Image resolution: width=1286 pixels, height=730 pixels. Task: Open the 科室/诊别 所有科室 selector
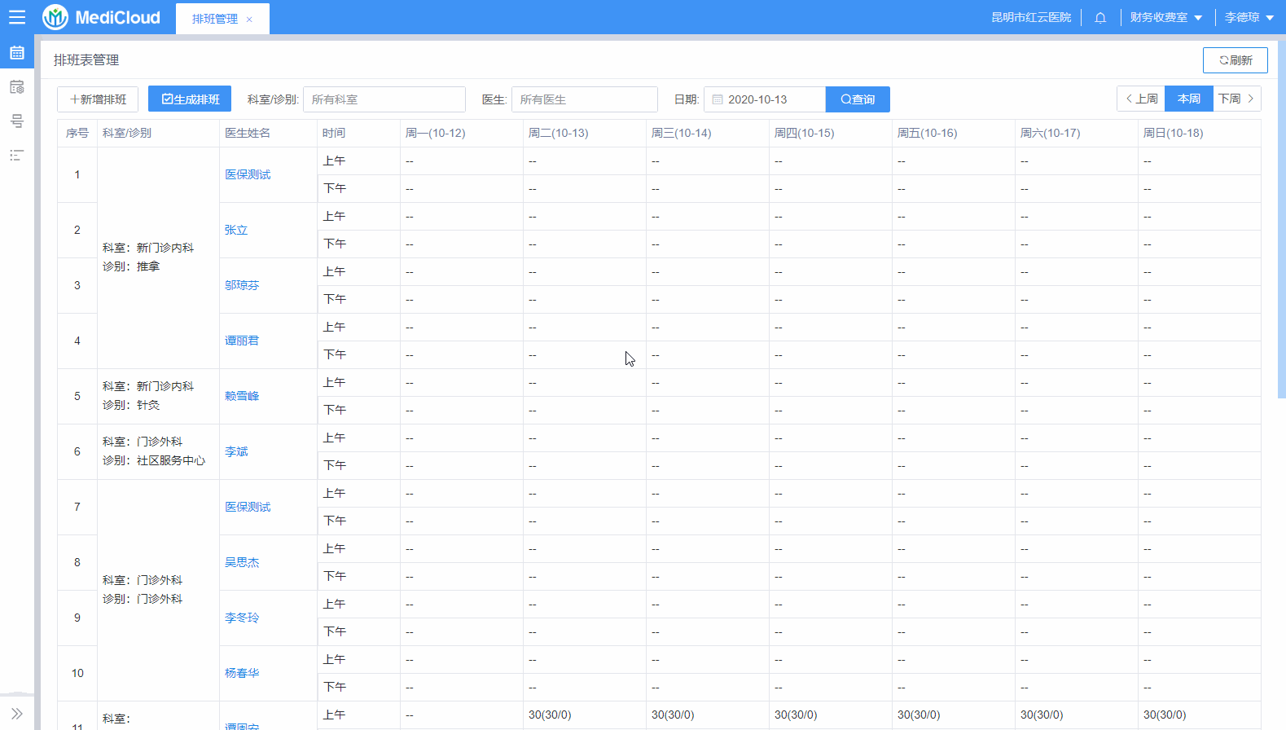point(384,99)
